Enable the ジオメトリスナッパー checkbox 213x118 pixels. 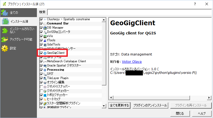coord(41,87)
